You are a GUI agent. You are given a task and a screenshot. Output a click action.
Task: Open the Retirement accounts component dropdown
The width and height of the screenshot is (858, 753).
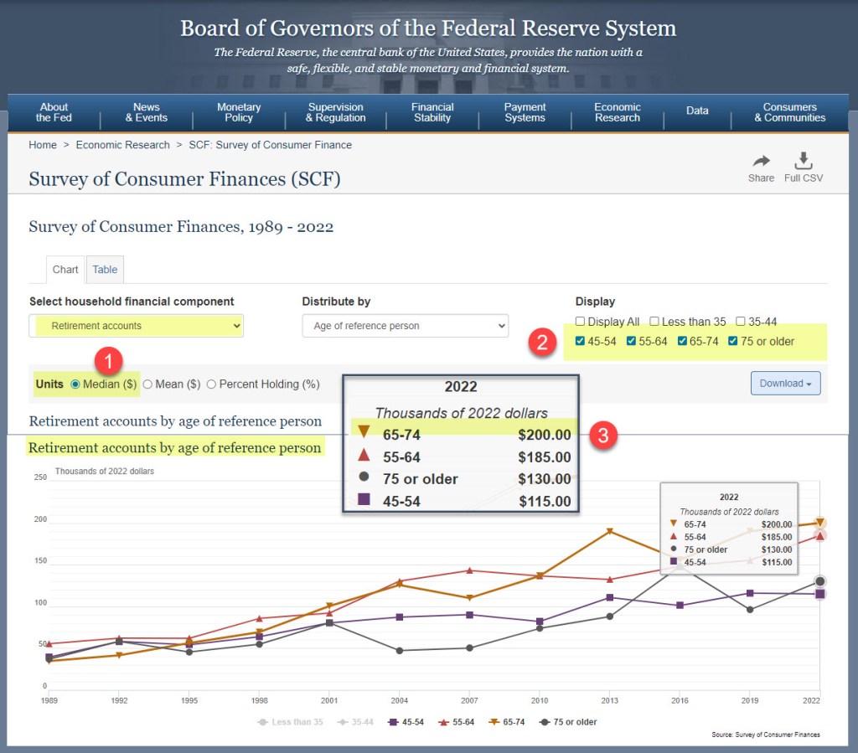tap(136, 326)
